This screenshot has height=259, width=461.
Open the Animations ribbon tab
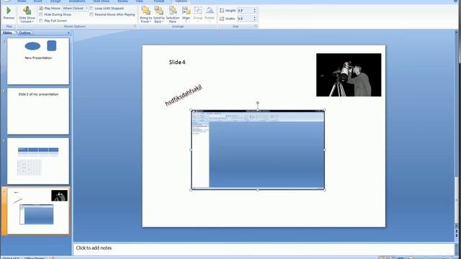[77, 1]
